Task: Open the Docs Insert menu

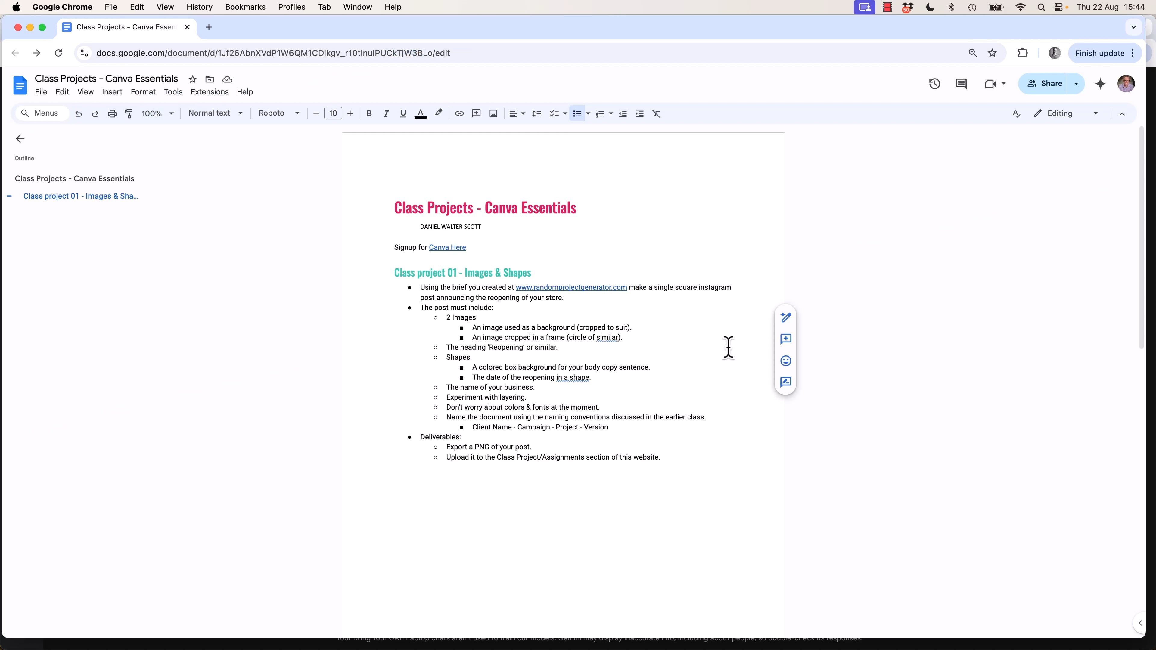Action: [112, 92]
